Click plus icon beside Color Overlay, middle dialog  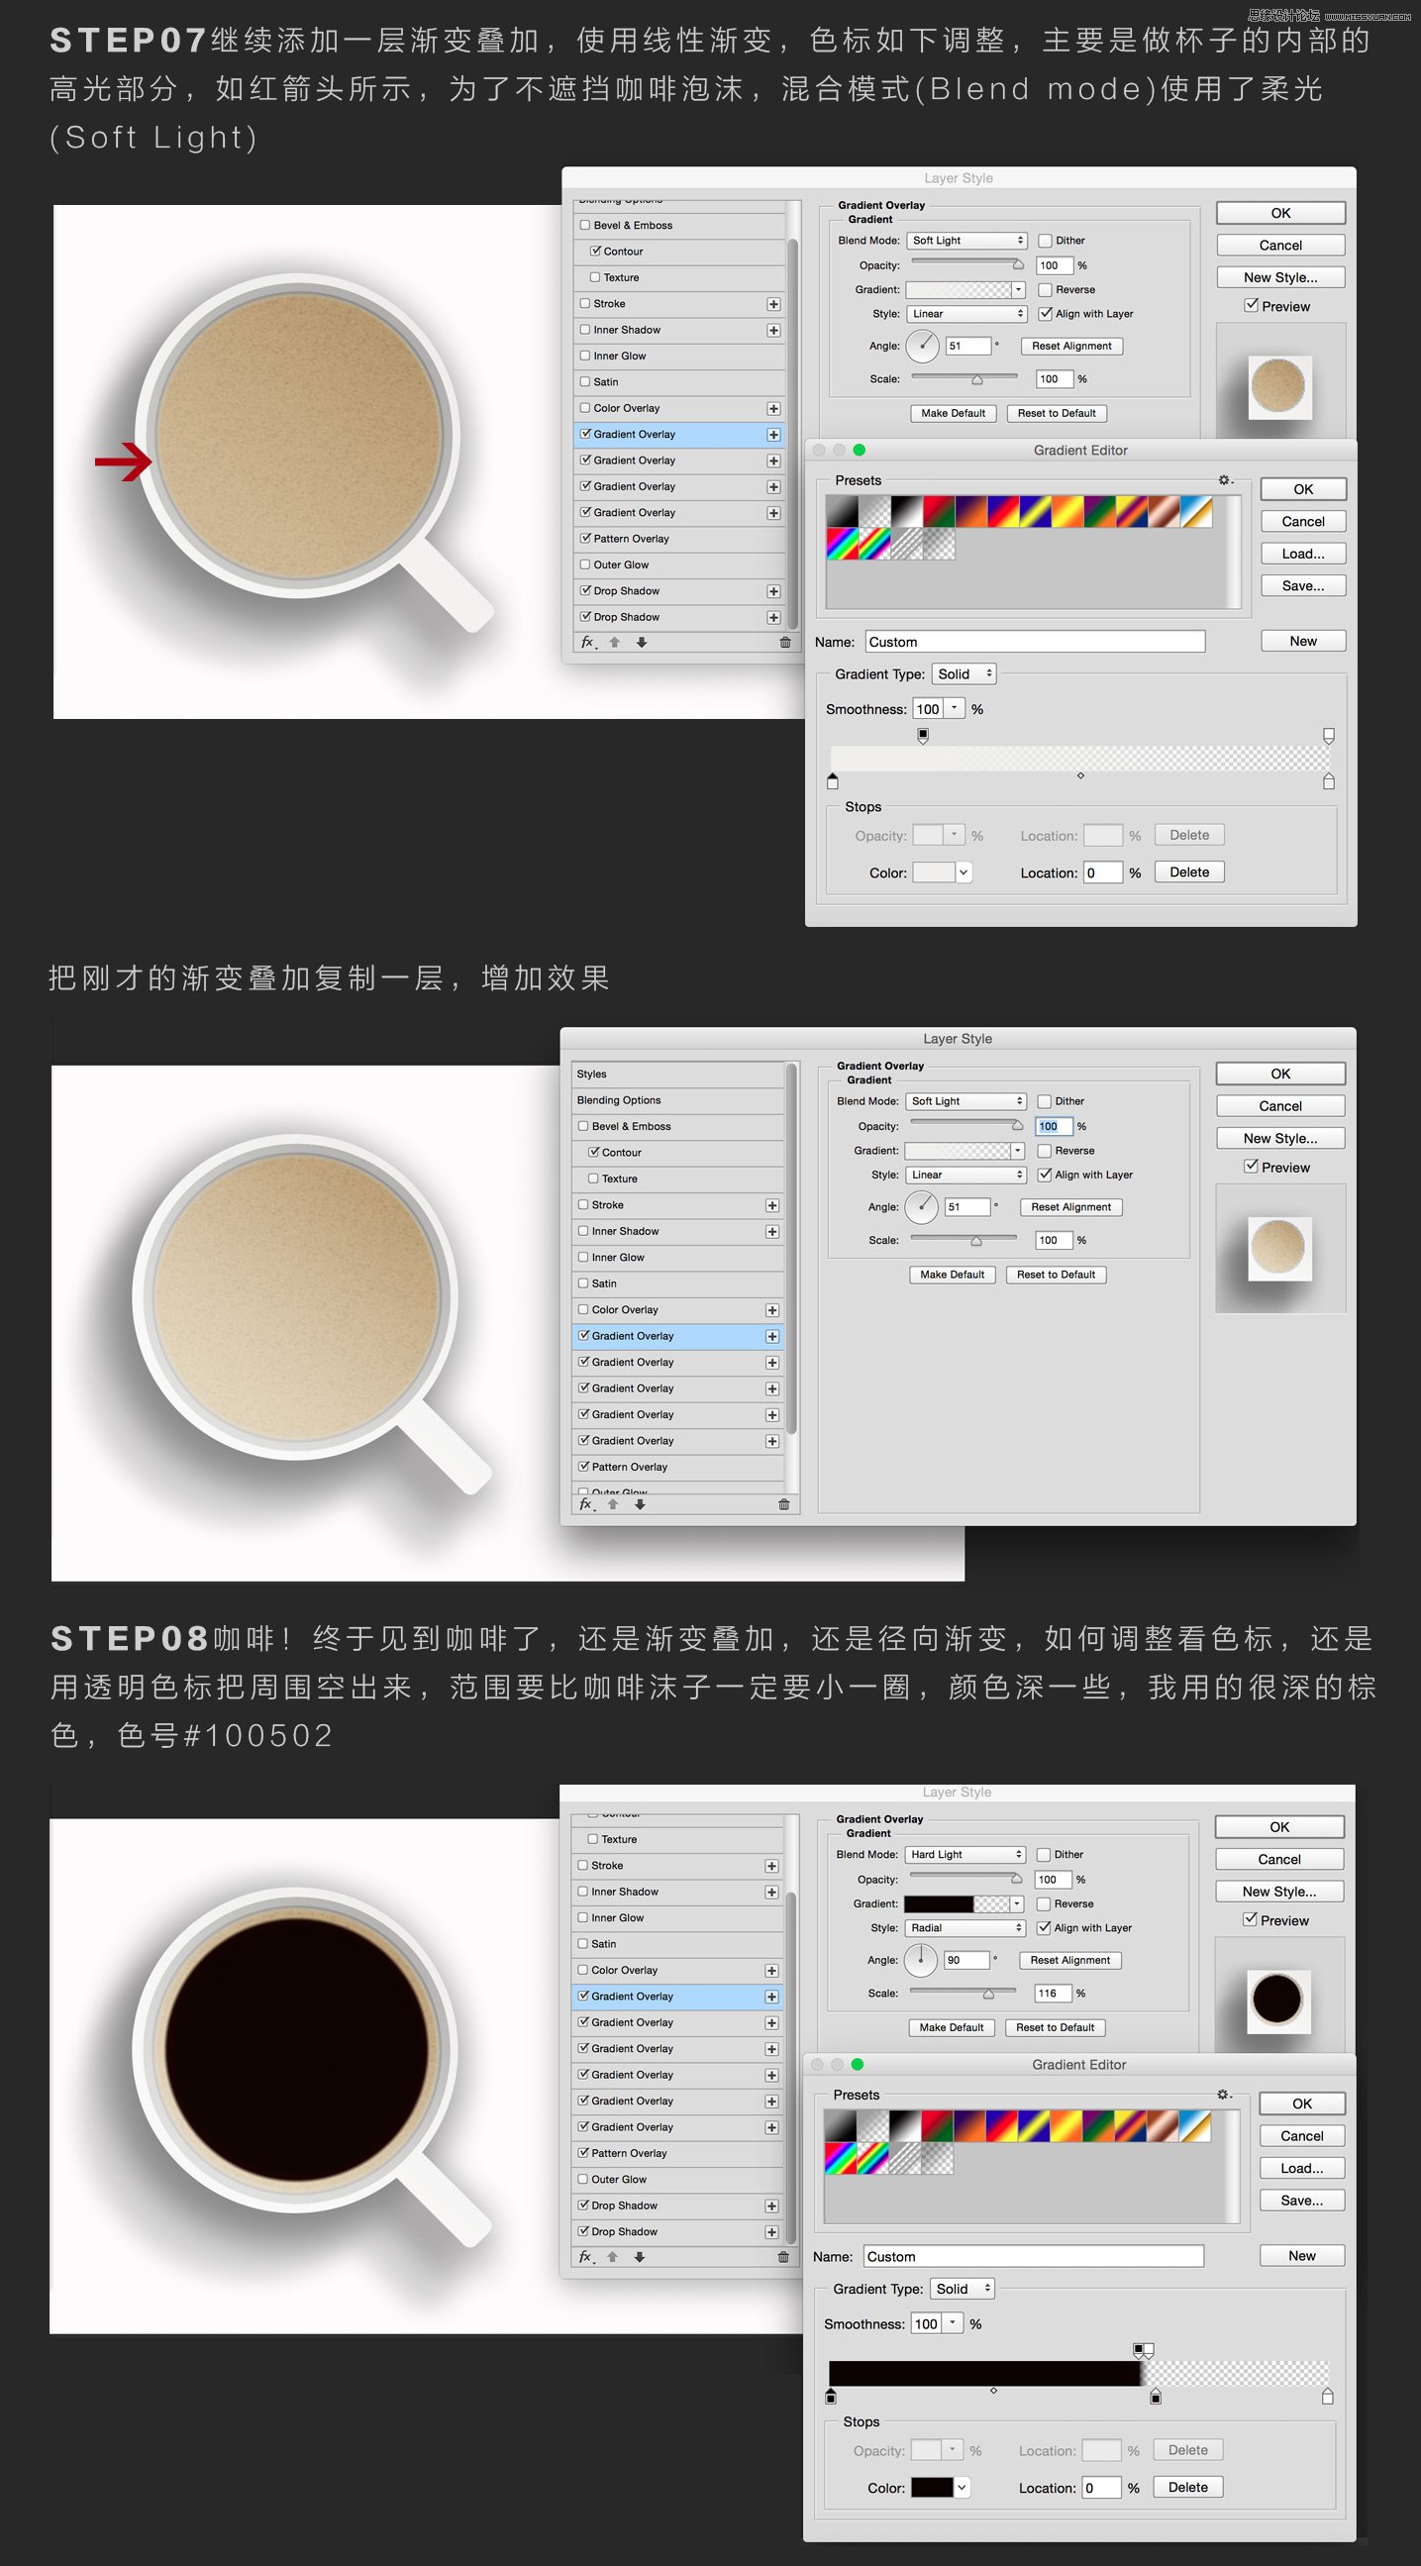pos(771,1310)
